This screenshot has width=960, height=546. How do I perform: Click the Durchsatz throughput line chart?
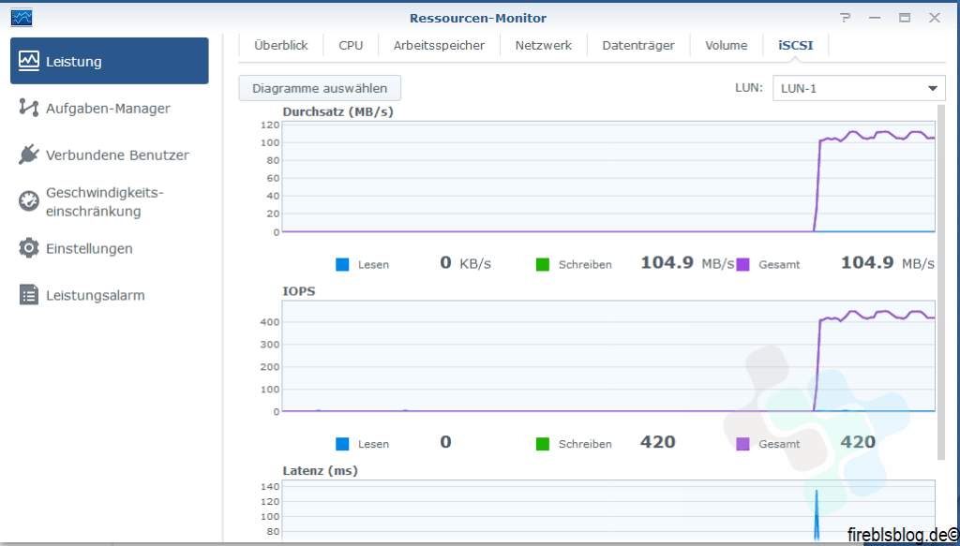(608, 177)
